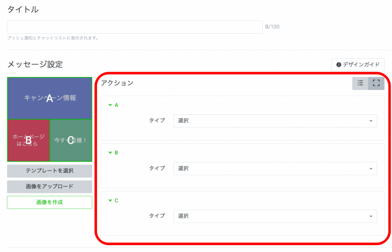
Task: Select the blue キャンペーン情報 area A
Action: 49,98
